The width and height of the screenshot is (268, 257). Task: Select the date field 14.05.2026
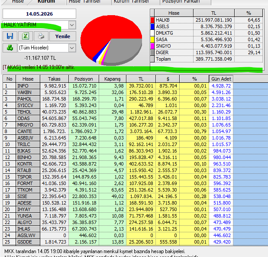[39, 14]
